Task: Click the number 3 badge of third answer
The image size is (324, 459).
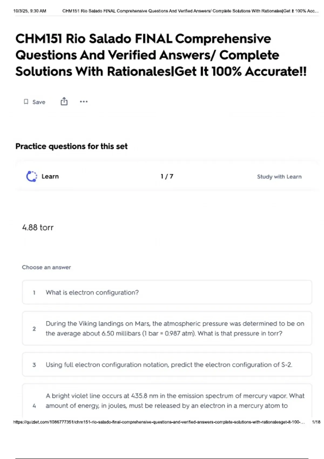Action: pos(34,365)
